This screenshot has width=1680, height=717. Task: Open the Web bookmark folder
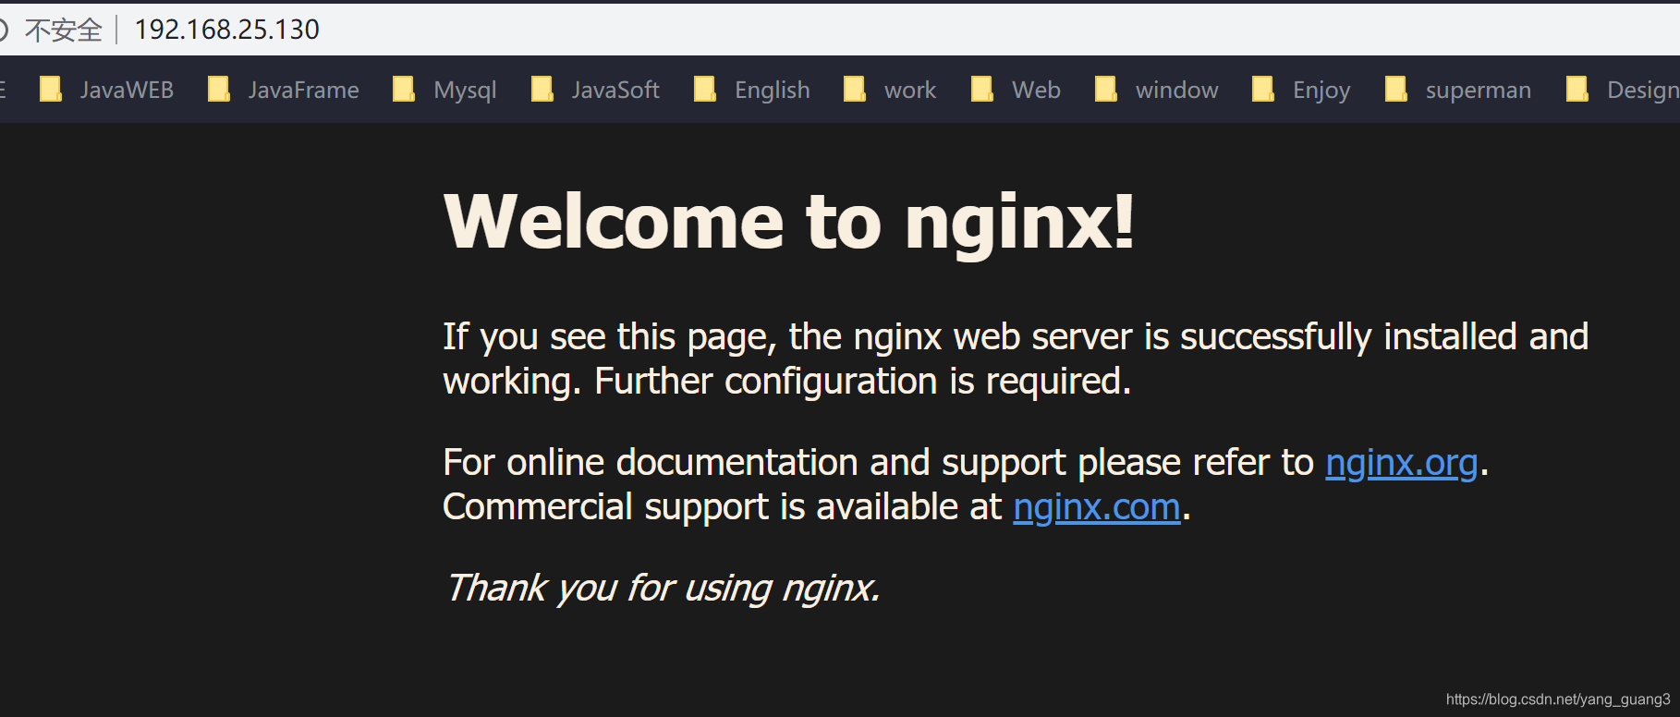tap(1016, 90)
